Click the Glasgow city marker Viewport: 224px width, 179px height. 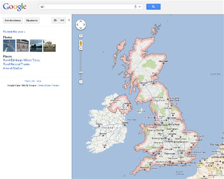pyautogui.click(x=144, y=85)
